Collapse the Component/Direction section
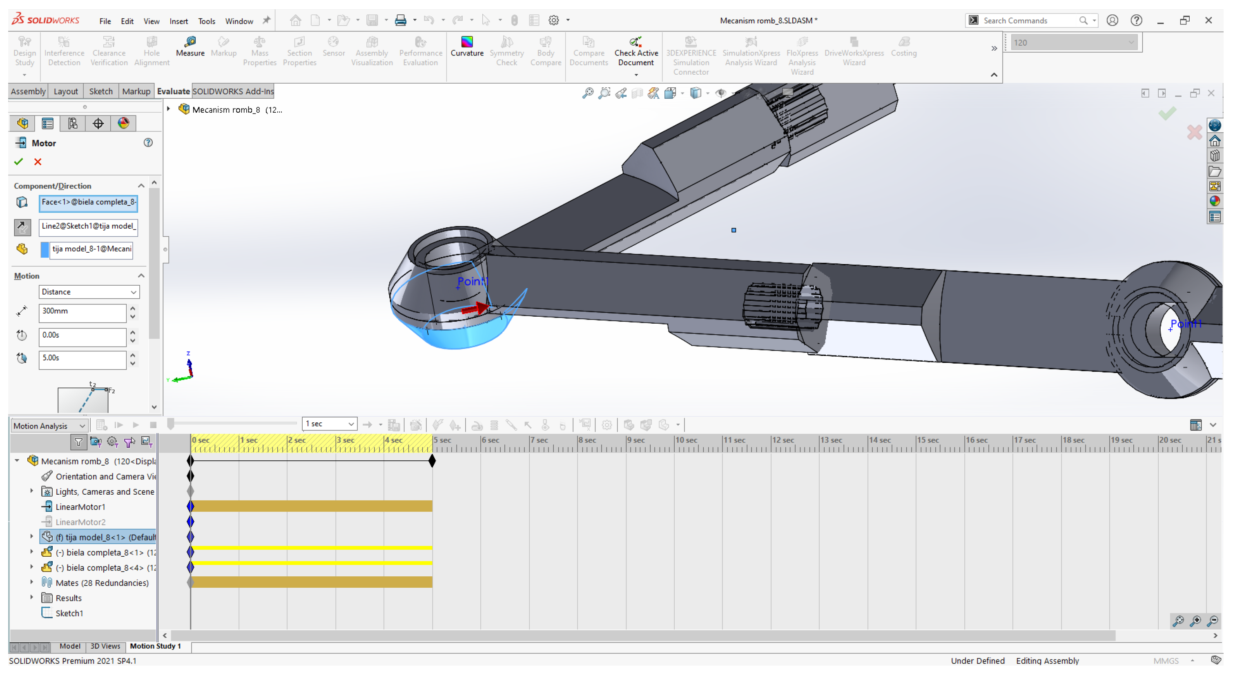The height and width of the screenshot is (682, 1233). [141, 186]
